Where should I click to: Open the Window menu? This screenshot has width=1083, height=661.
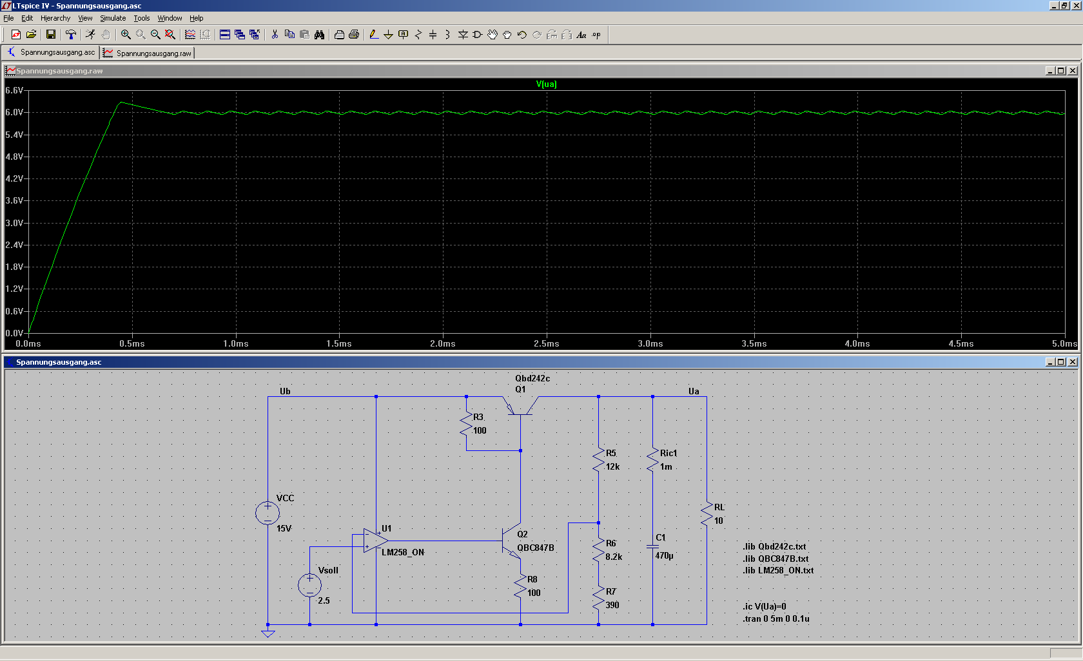pyautogui.click(x=170, y=18)
